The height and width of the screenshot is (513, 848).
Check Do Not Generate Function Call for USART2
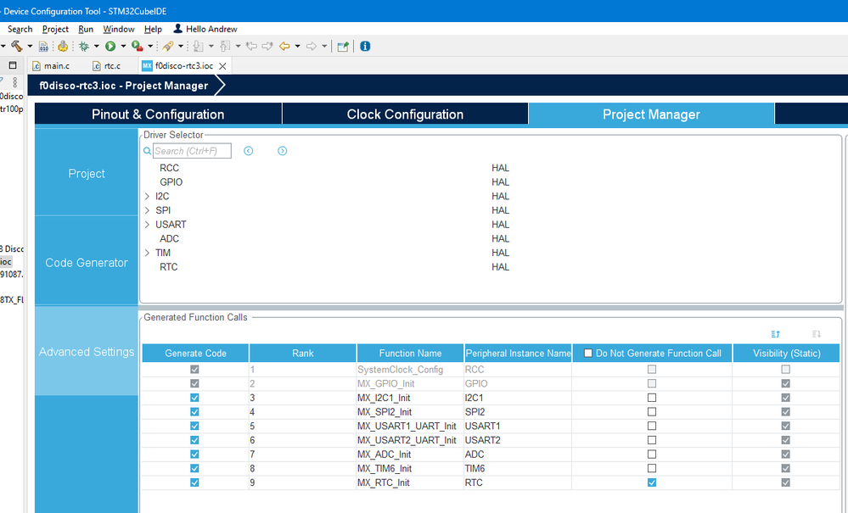click(x=652, y=440)
